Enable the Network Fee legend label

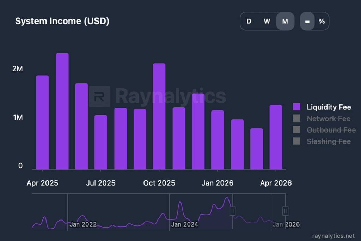point(329,119)
